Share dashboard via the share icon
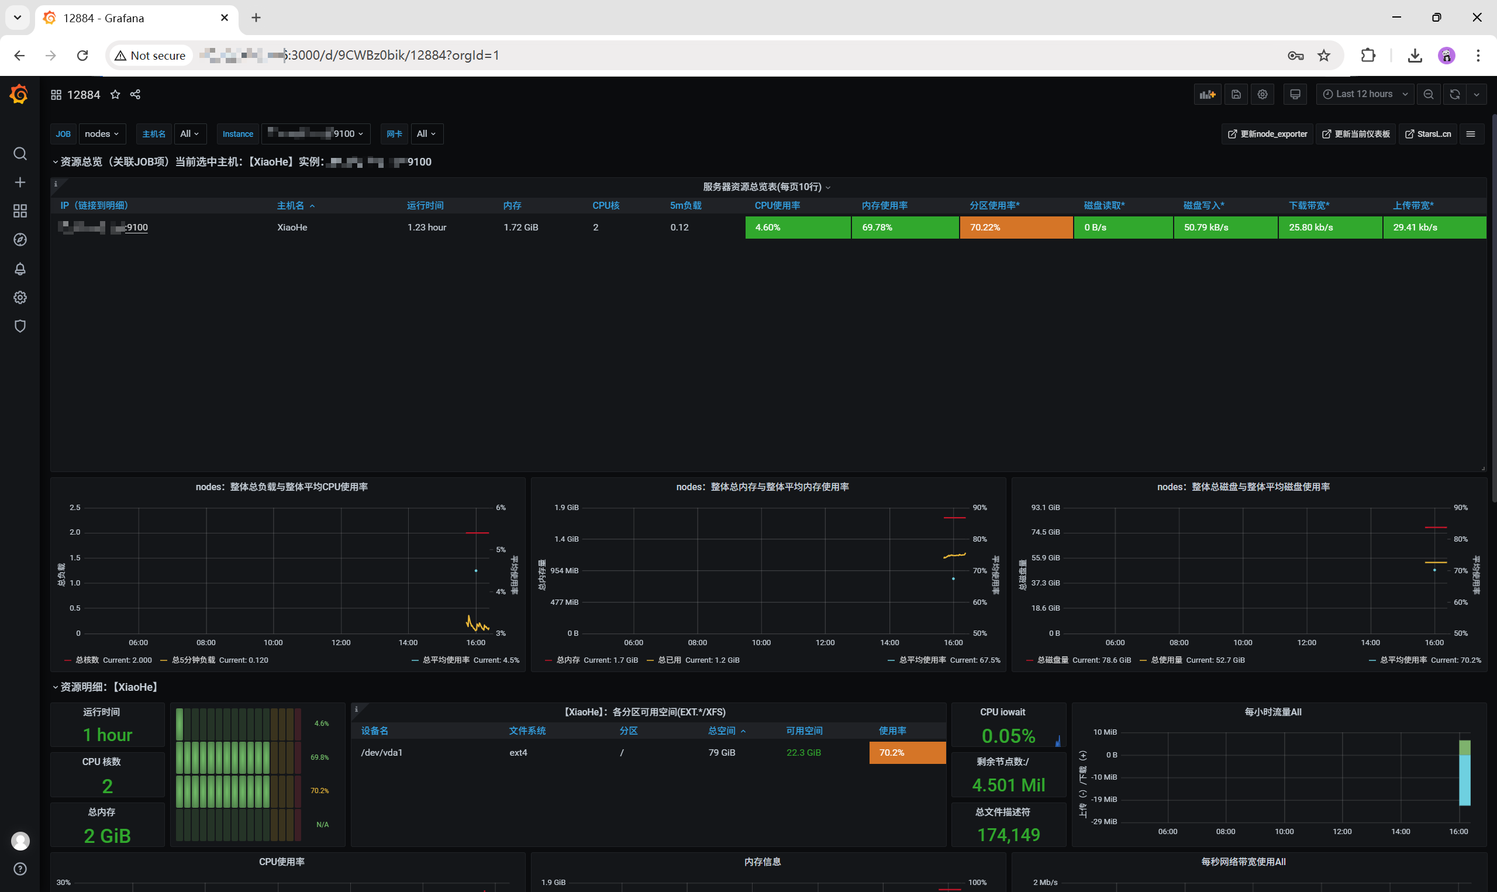Viewport: 1497px width, 892px height. point(135,94)
